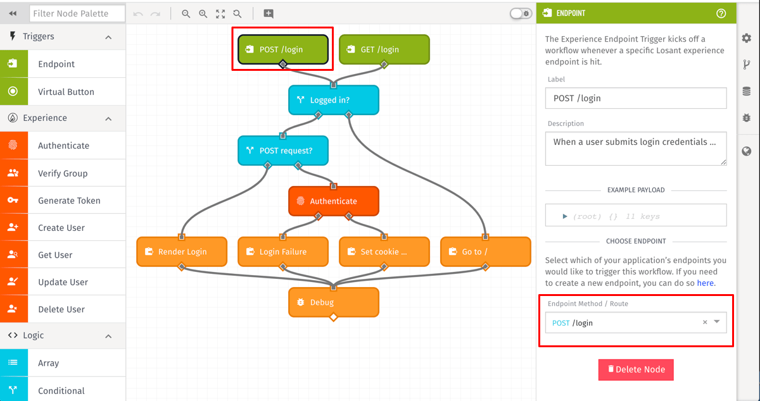Zoom out of the workflow canvas
This screenshot has height=401, width=760.
(186, 13)
